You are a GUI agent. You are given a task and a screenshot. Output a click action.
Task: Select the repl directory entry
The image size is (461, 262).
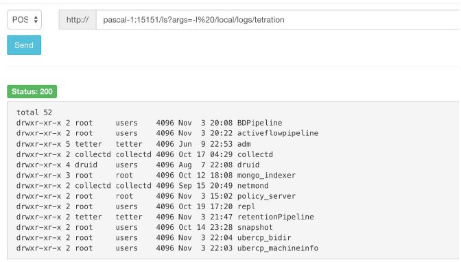[x=246, y=206]
